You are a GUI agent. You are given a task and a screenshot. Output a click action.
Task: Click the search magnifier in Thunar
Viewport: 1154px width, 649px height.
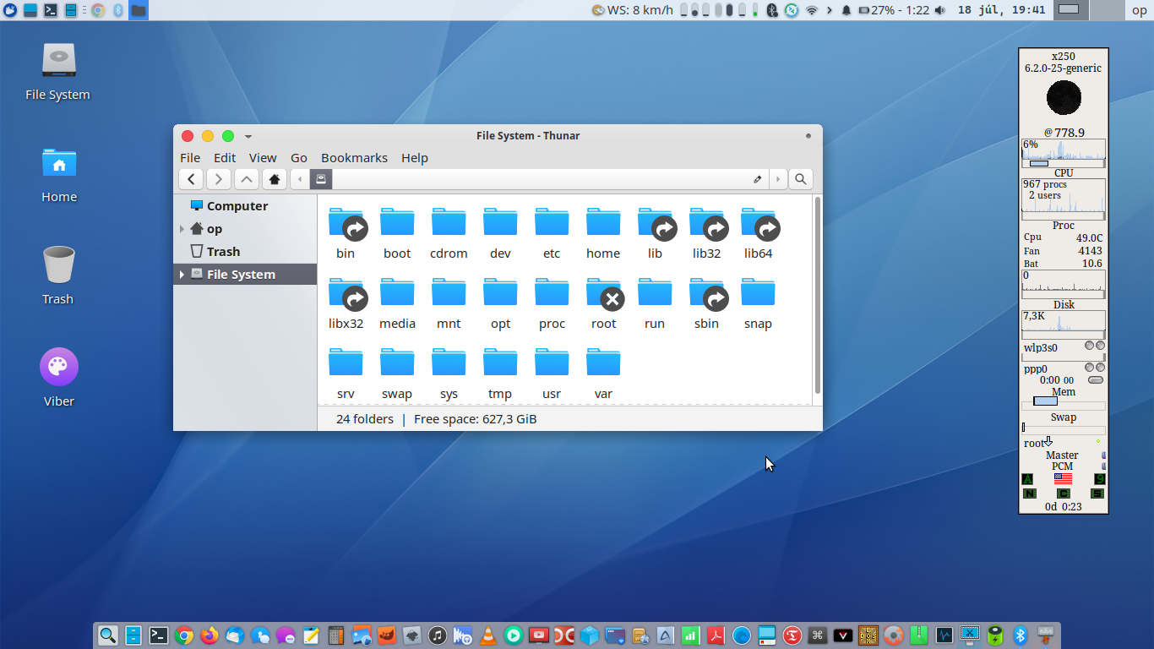(800, 179)
